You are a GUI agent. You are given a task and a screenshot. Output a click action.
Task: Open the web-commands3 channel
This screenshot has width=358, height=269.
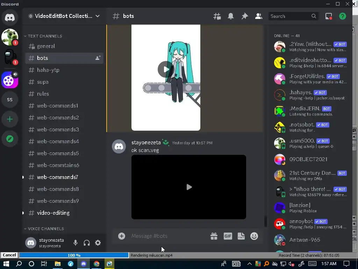pyautogui.click(x=64, y=130)
